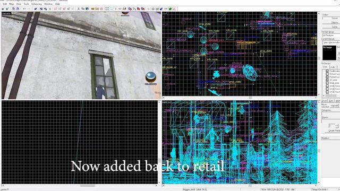Image resolution: width=340 pixels, height=191 pixels.
Task: Open the Current texture dropdown
Action: point(331,42)
